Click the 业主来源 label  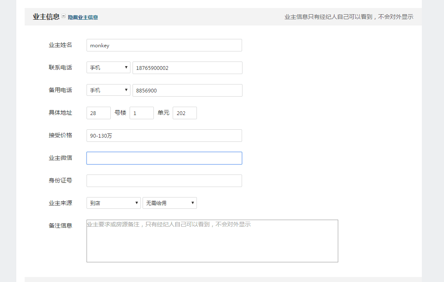[x=60, y=203]
